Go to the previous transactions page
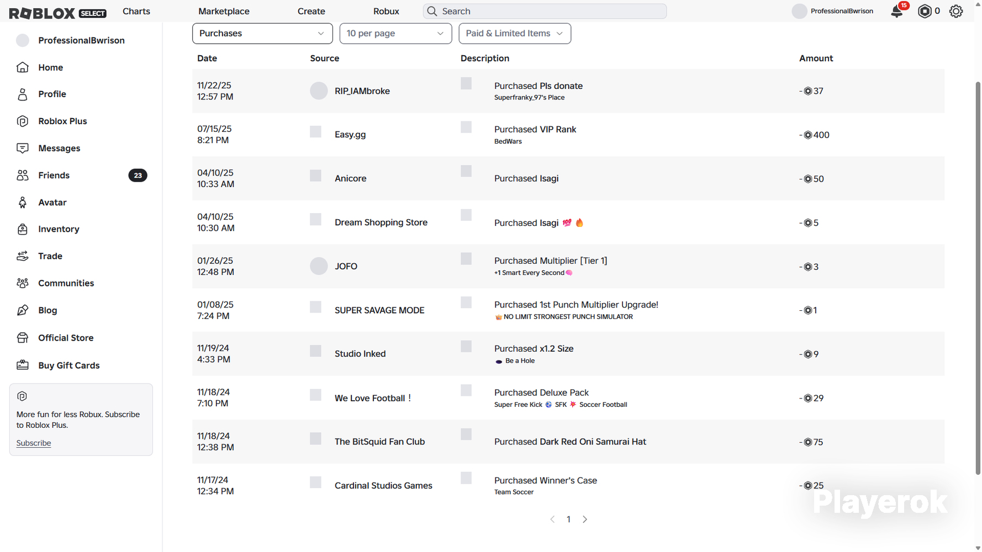 tap(552, 519)
